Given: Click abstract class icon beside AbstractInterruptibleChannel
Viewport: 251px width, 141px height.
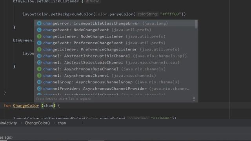Looking at the screenshot, I should [39, 56].
